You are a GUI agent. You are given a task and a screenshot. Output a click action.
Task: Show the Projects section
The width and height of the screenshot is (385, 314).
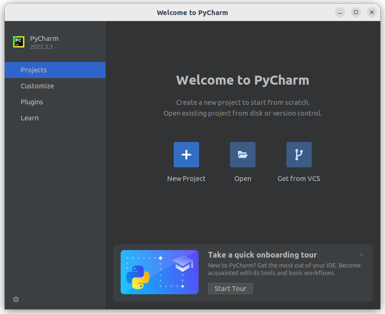[33, 70]
